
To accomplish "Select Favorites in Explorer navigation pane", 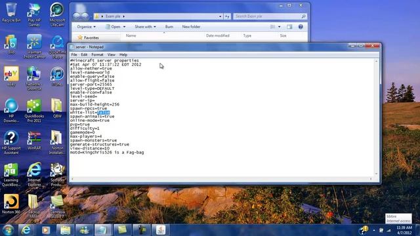I will (91, 38).
